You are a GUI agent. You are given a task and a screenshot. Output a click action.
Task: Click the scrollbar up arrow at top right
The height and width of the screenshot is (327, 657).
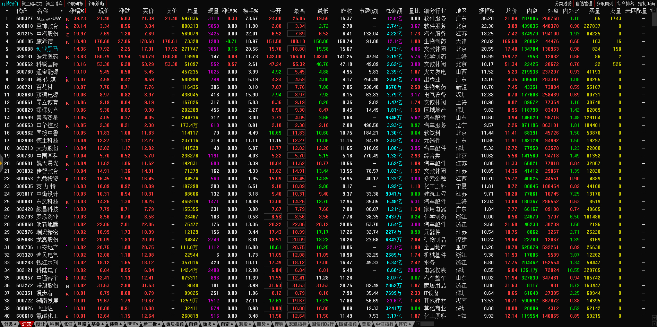coord(654,11)
